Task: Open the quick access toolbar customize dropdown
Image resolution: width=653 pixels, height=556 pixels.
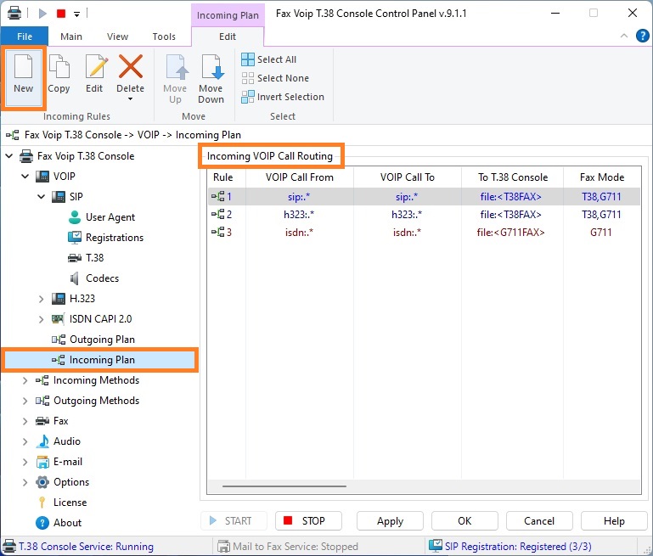Action: 76,14
